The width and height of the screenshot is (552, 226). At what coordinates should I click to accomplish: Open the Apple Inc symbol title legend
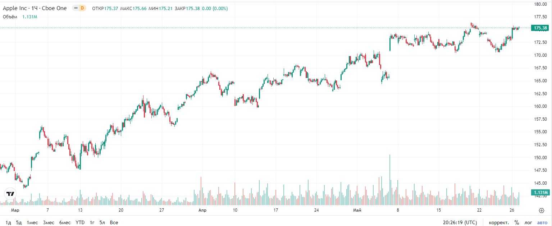[35, 8]
